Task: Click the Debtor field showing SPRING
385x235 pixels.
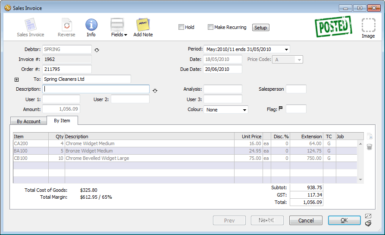Action: pos(67,49)
